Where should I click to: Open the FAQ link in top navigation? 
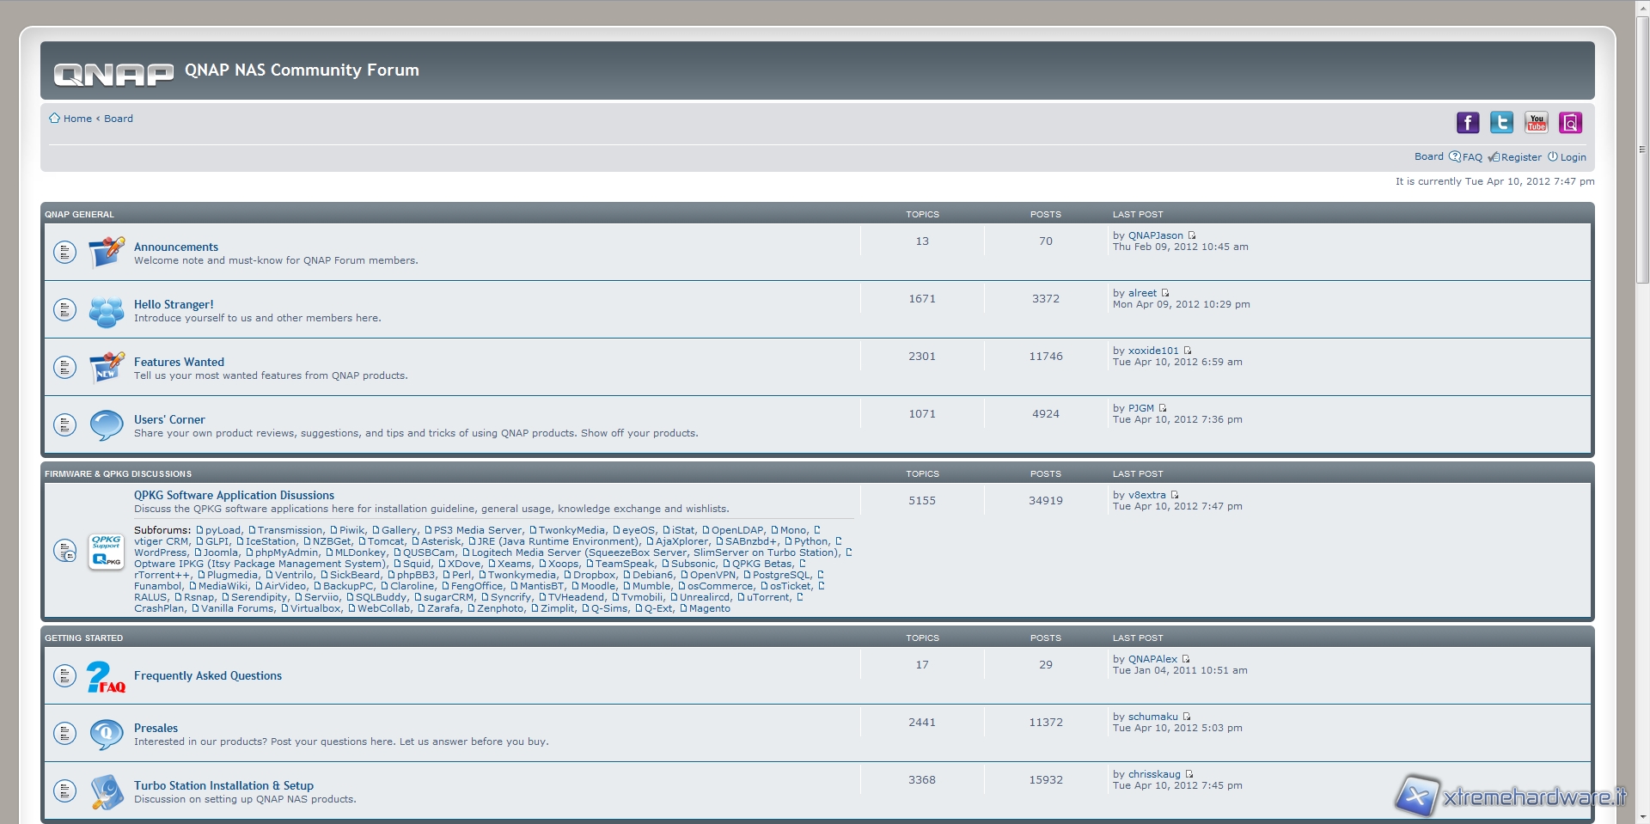[x=1471, y=157]
